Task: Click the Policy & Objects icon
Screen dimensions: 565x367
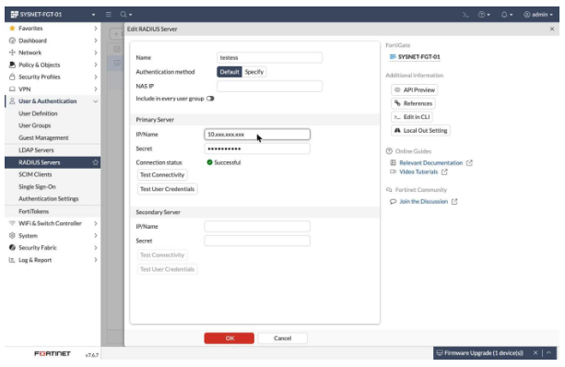Action: [x=12, y=65]
